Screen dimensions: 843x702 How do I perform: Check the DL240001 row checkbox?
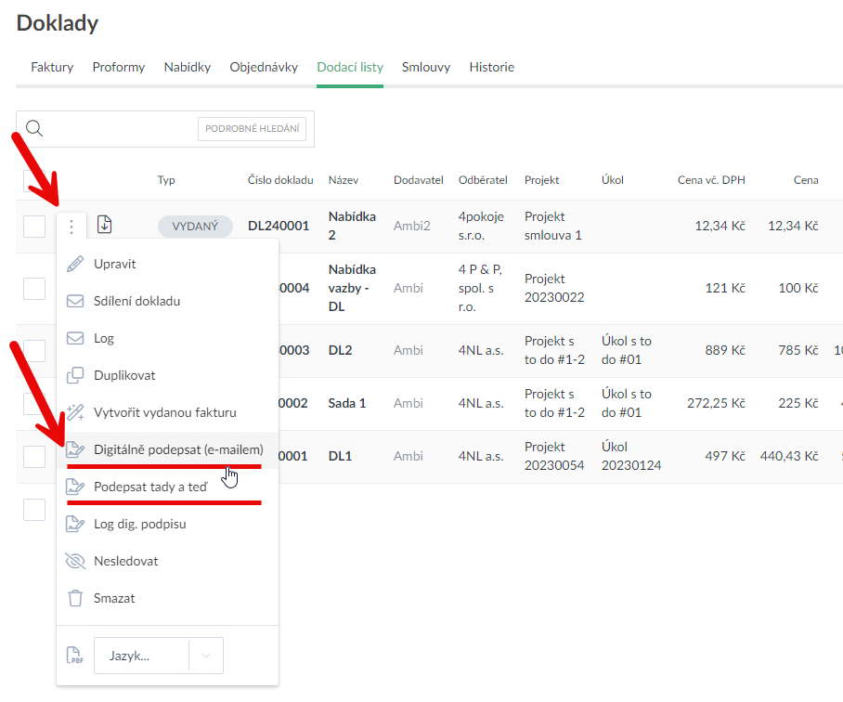[x=34, y=226]
